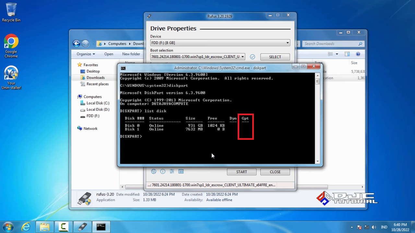415x233 pixels.
Task: Click tray network icon
Action: point(367,227)
